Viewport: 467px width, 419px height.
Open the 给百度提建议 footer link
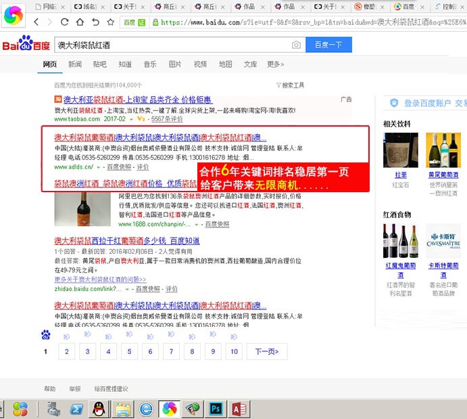pyautogui.click(x=111, y=389)
